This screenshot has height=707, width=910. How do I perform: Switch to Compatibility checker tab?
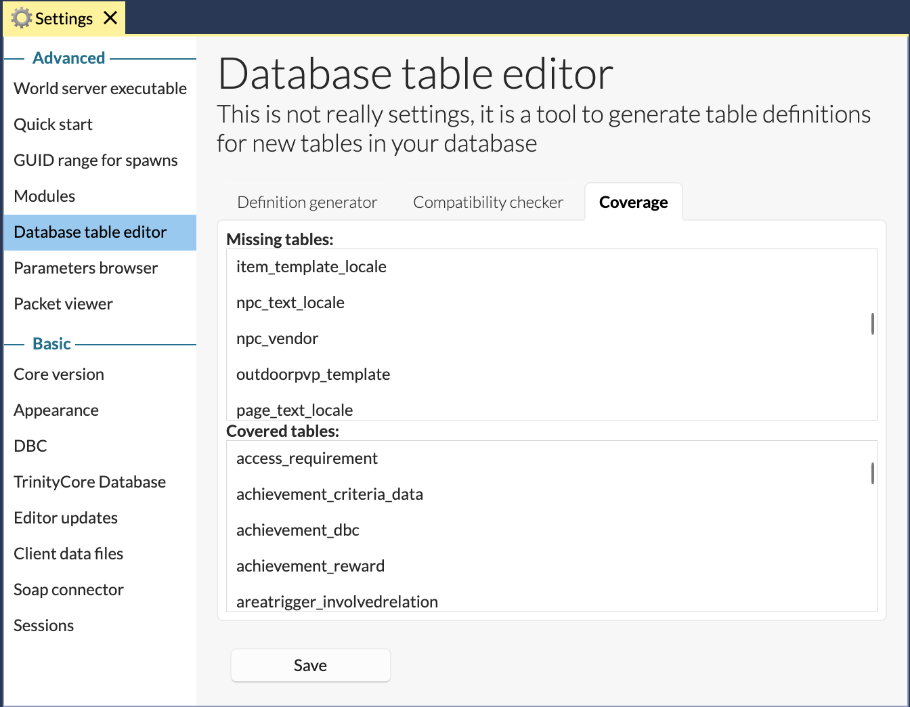click(x=488, y=202)
